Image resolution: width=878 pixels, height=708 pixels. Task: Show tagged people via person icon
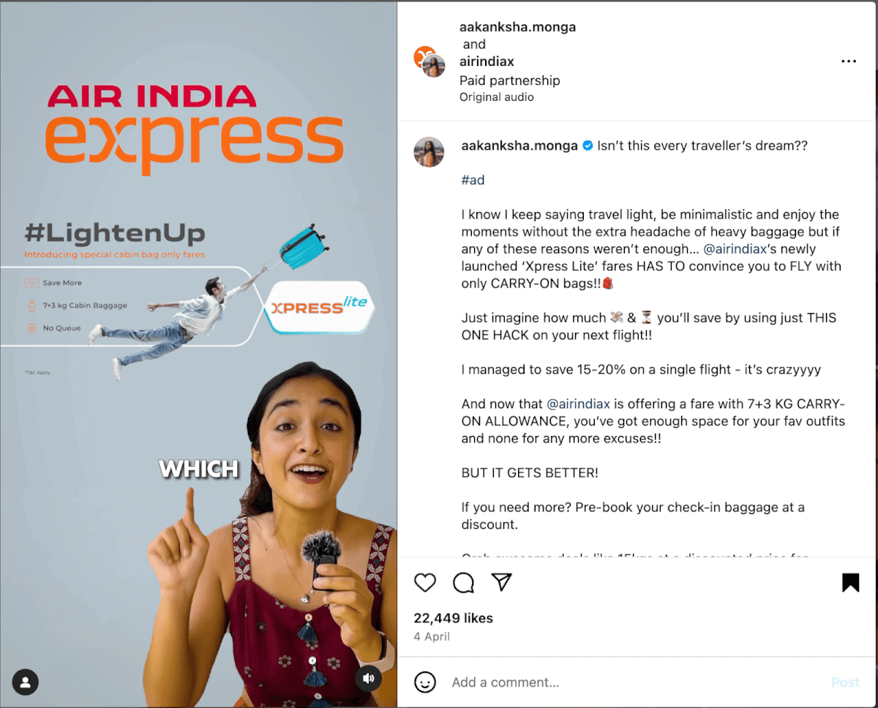26,682
